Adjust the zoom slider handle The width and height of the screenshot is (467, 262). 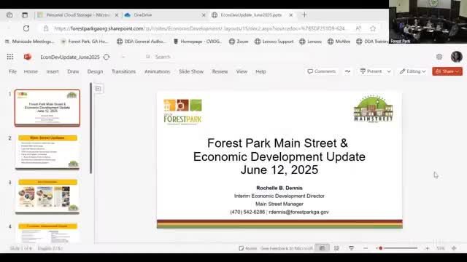click(380, 248)
